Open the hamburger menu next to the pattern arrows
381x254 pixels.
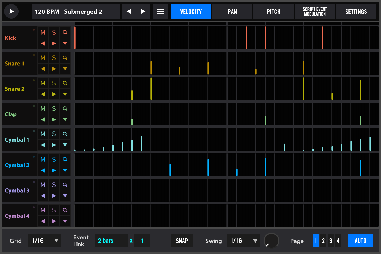(x=161, y=11)
